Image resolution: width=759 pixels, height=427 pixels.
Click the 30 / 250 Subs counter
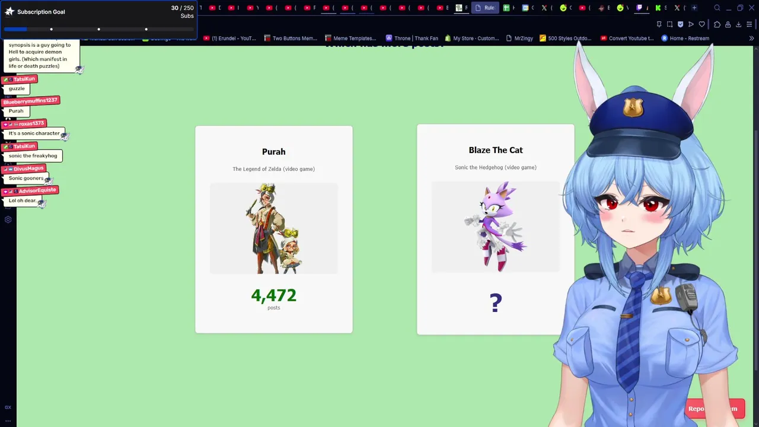(x=183, y=12)
